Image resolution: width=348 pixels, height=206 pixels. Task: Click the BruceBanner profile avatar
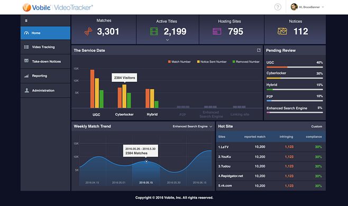coord(294,7)
